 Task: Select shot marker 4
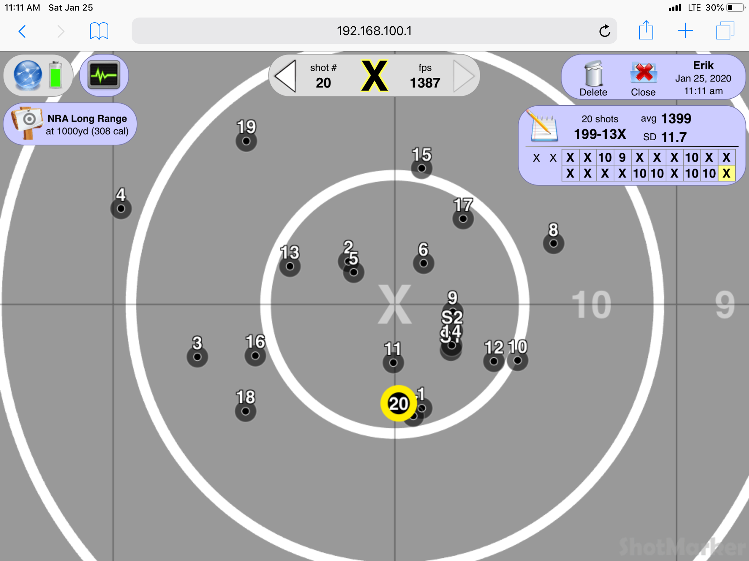pos(121,209)
